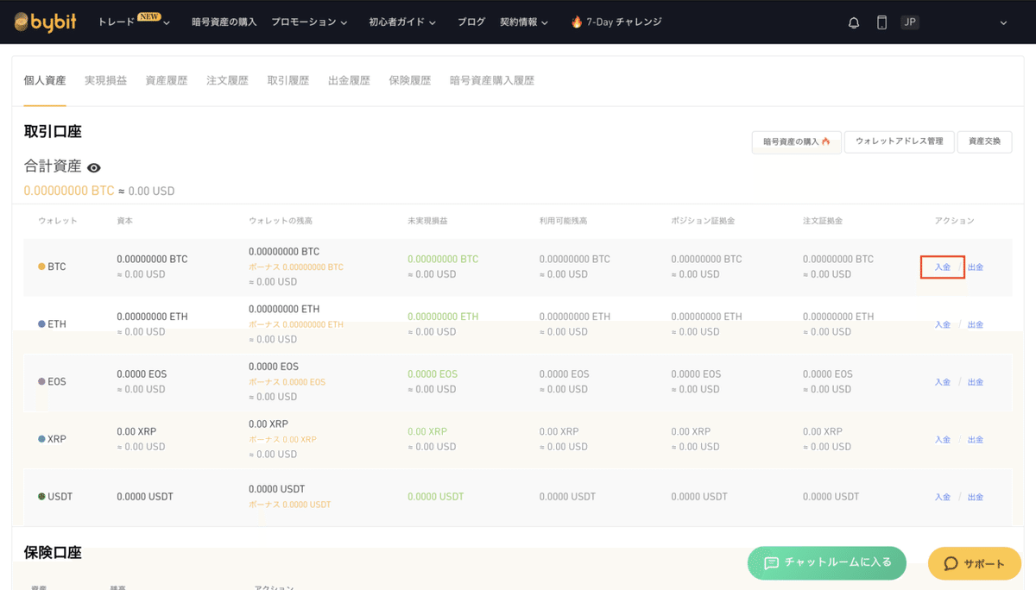
Task: Toggle the 合計資産 visibility eye
Action: (x=93, y=166)
